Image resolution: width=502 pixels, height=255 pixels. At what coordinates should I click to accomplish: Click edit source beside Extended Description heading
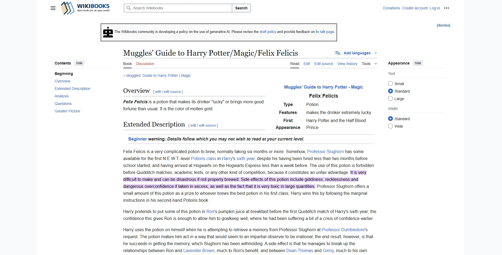tap(207, 125)
